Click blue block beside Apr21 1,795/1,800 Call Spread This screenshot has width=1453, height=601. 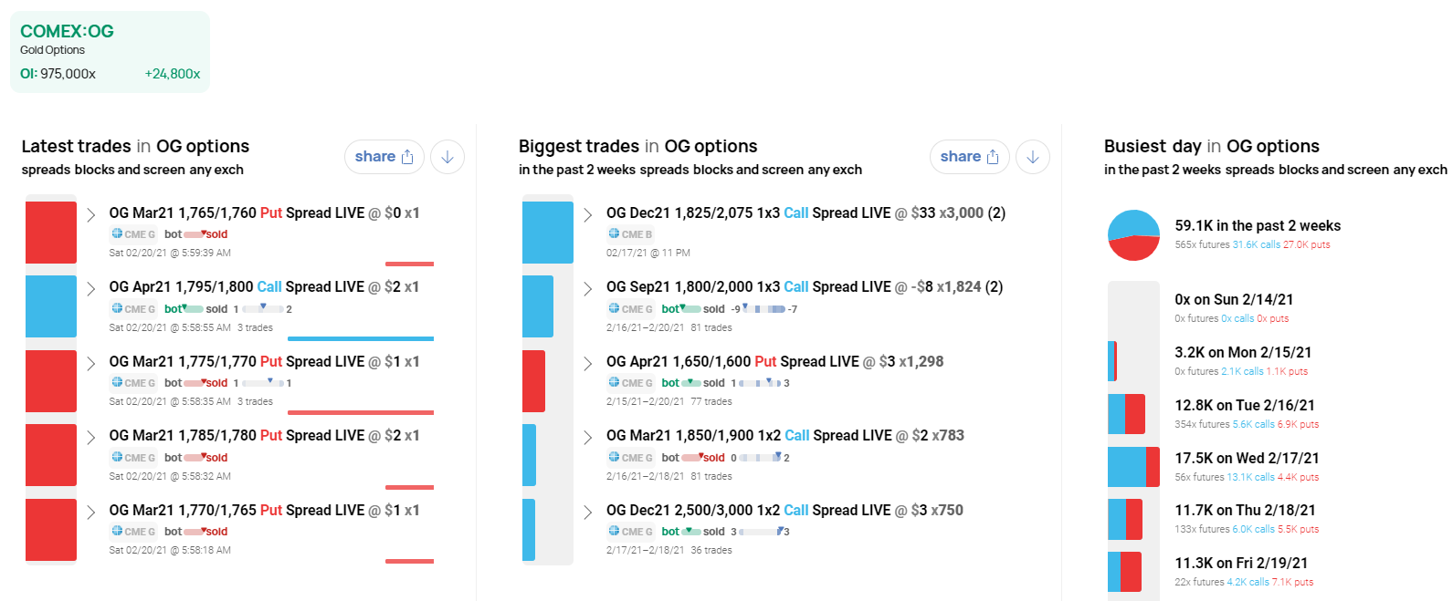(x=51, y=306)
